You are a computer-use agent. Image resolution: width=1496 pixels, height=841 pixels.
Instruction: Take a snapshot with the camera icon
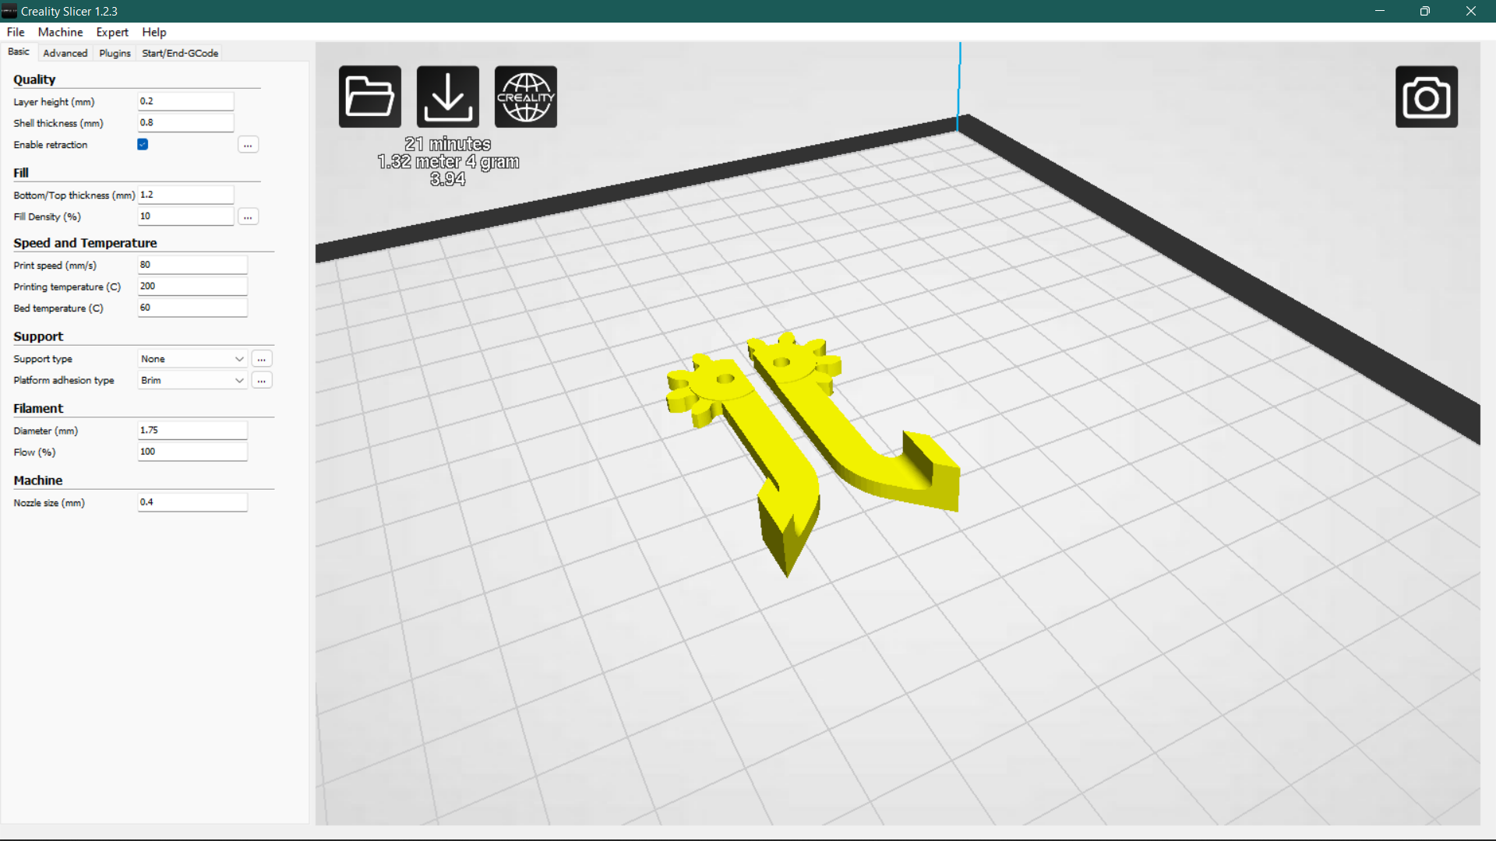click(x=1427, y=97)
